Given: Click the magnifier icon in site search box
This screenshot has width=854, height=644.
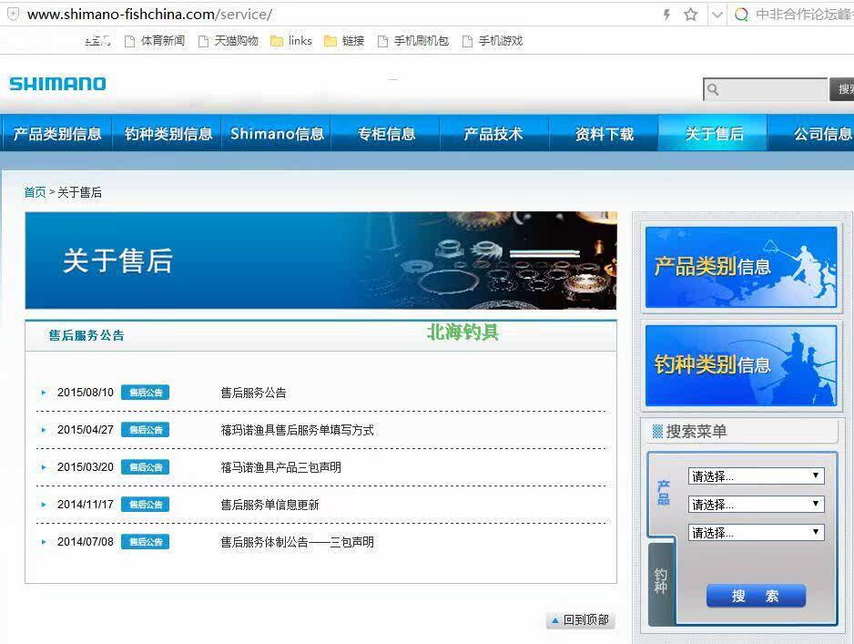Looking at the screenshot, I should [713, 89].
